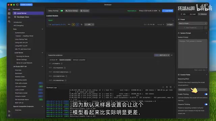The height and width of the screenshot is (121, 216).
Task: Switch to the Inference tab in right panel
Action: (202, 14)
